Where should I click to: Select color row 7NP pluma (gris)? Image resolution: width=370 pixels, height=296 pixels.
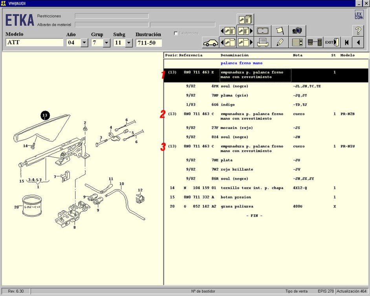(x=266, y=96)
